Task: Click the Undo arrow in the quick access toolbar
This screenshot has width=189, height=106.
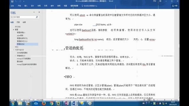Action: (16, 1)
